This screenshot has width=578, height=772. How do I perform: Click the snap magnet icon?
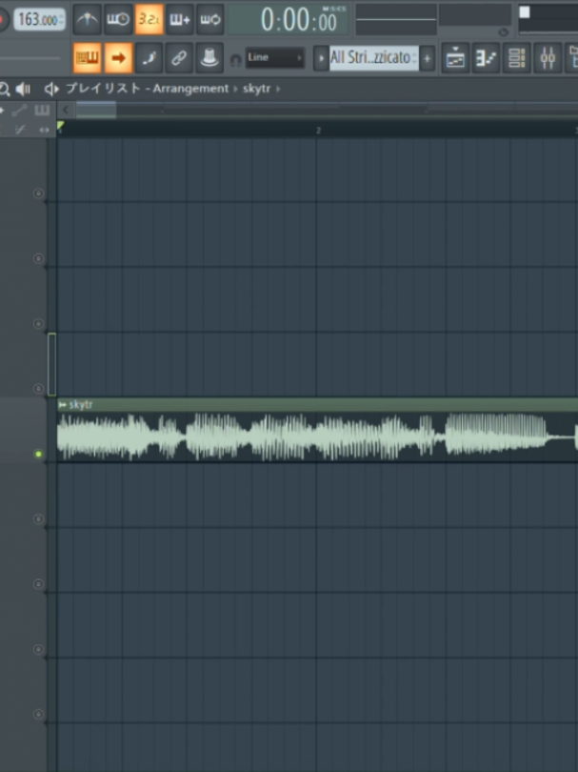coord(235,60)
